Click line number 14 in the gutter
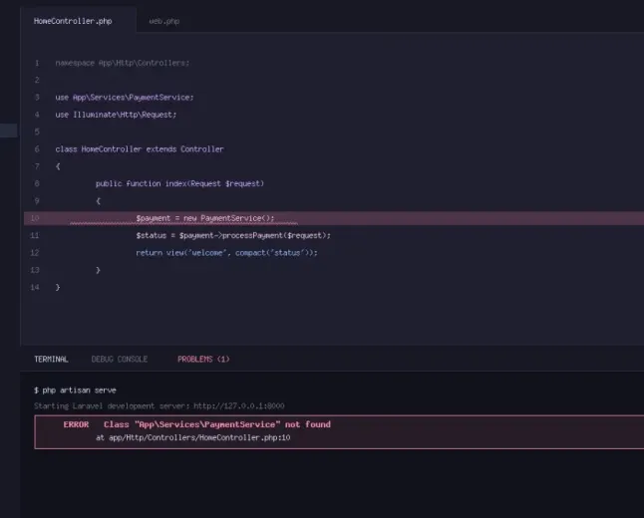Viewport: 644px width, 518px height. [x=35, y=287]
